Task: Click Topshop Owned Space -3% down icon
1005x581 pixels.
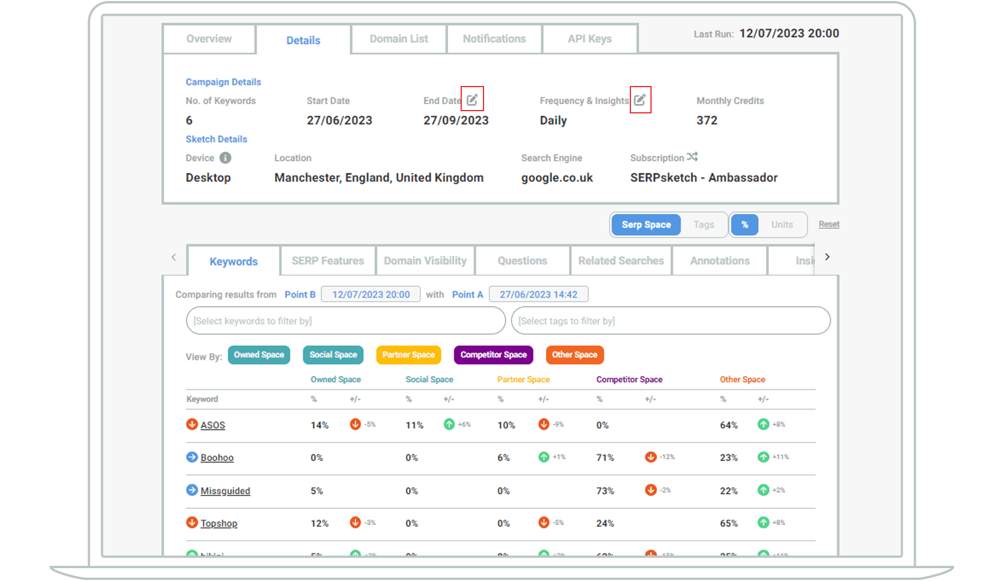Action: click(355, 522)
